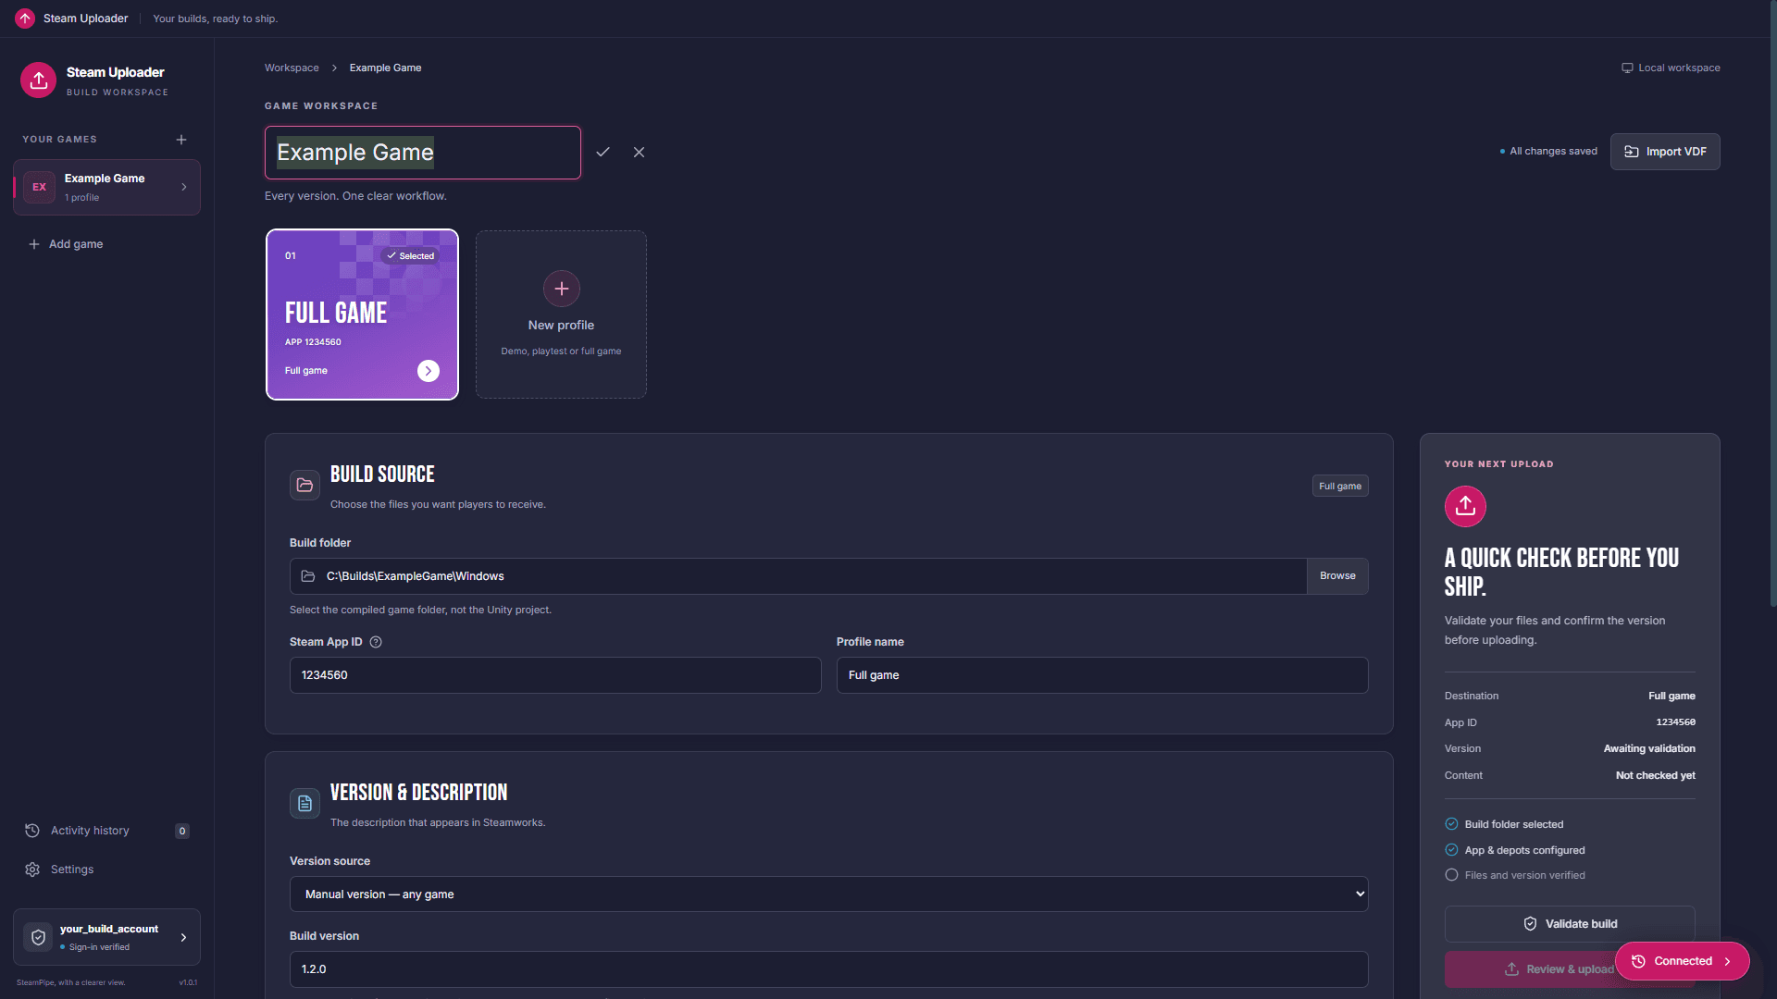Click the Selected badge on profile card
This screenshot has height=999, width=1777.
[410, 256]
